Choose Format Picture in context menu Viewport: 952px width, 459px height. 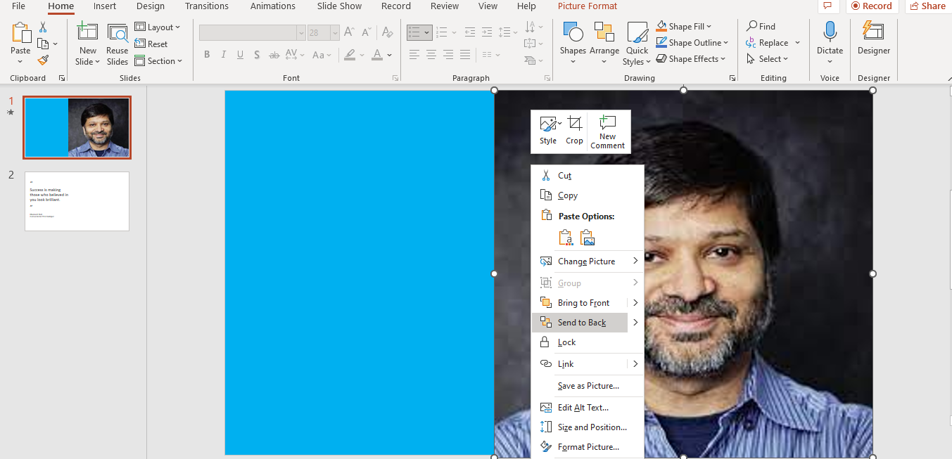[x=588, y=447]
